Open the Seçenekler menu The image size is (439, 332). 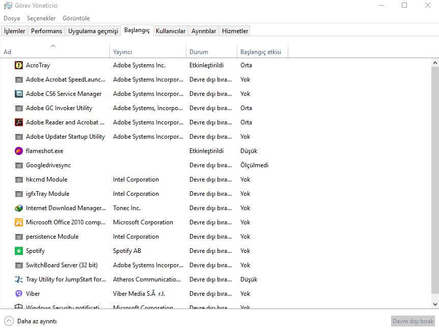[41, 18]
